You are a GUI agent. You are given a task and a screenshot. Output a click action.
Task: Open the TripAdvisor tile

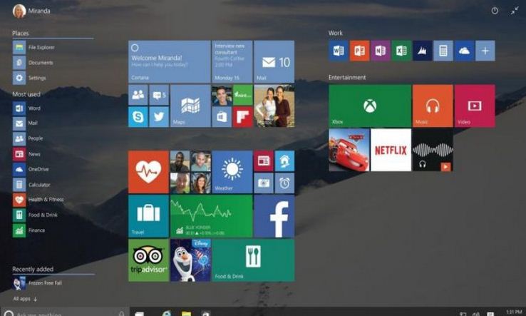[148, 260]
